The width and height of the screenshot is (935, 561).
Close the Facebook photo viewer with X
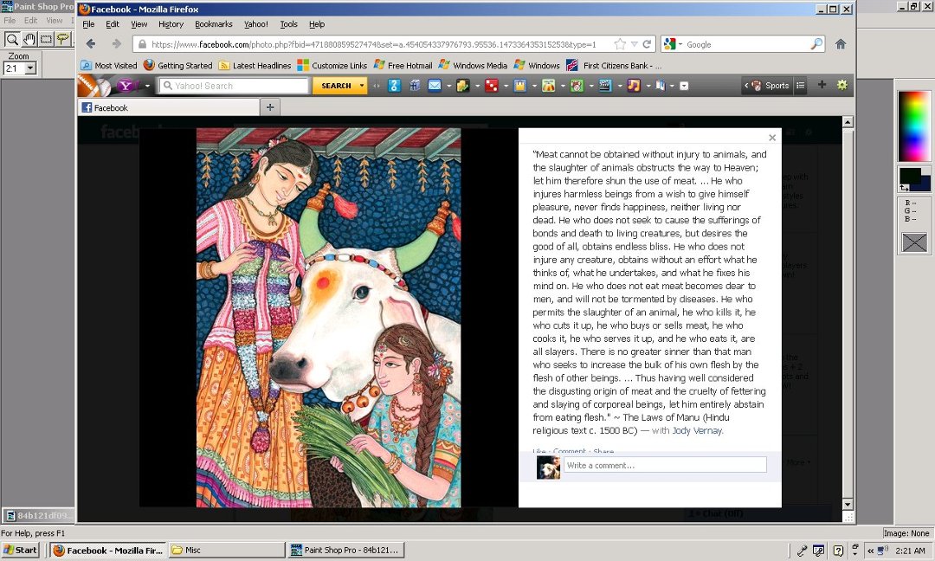tap(772, 138)
